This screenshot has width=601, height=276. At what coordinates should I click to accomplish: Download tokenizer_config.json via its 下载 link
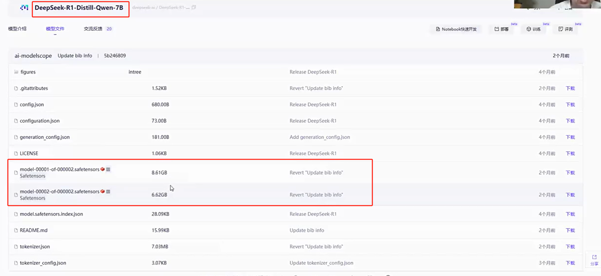(x=570, y=263)
